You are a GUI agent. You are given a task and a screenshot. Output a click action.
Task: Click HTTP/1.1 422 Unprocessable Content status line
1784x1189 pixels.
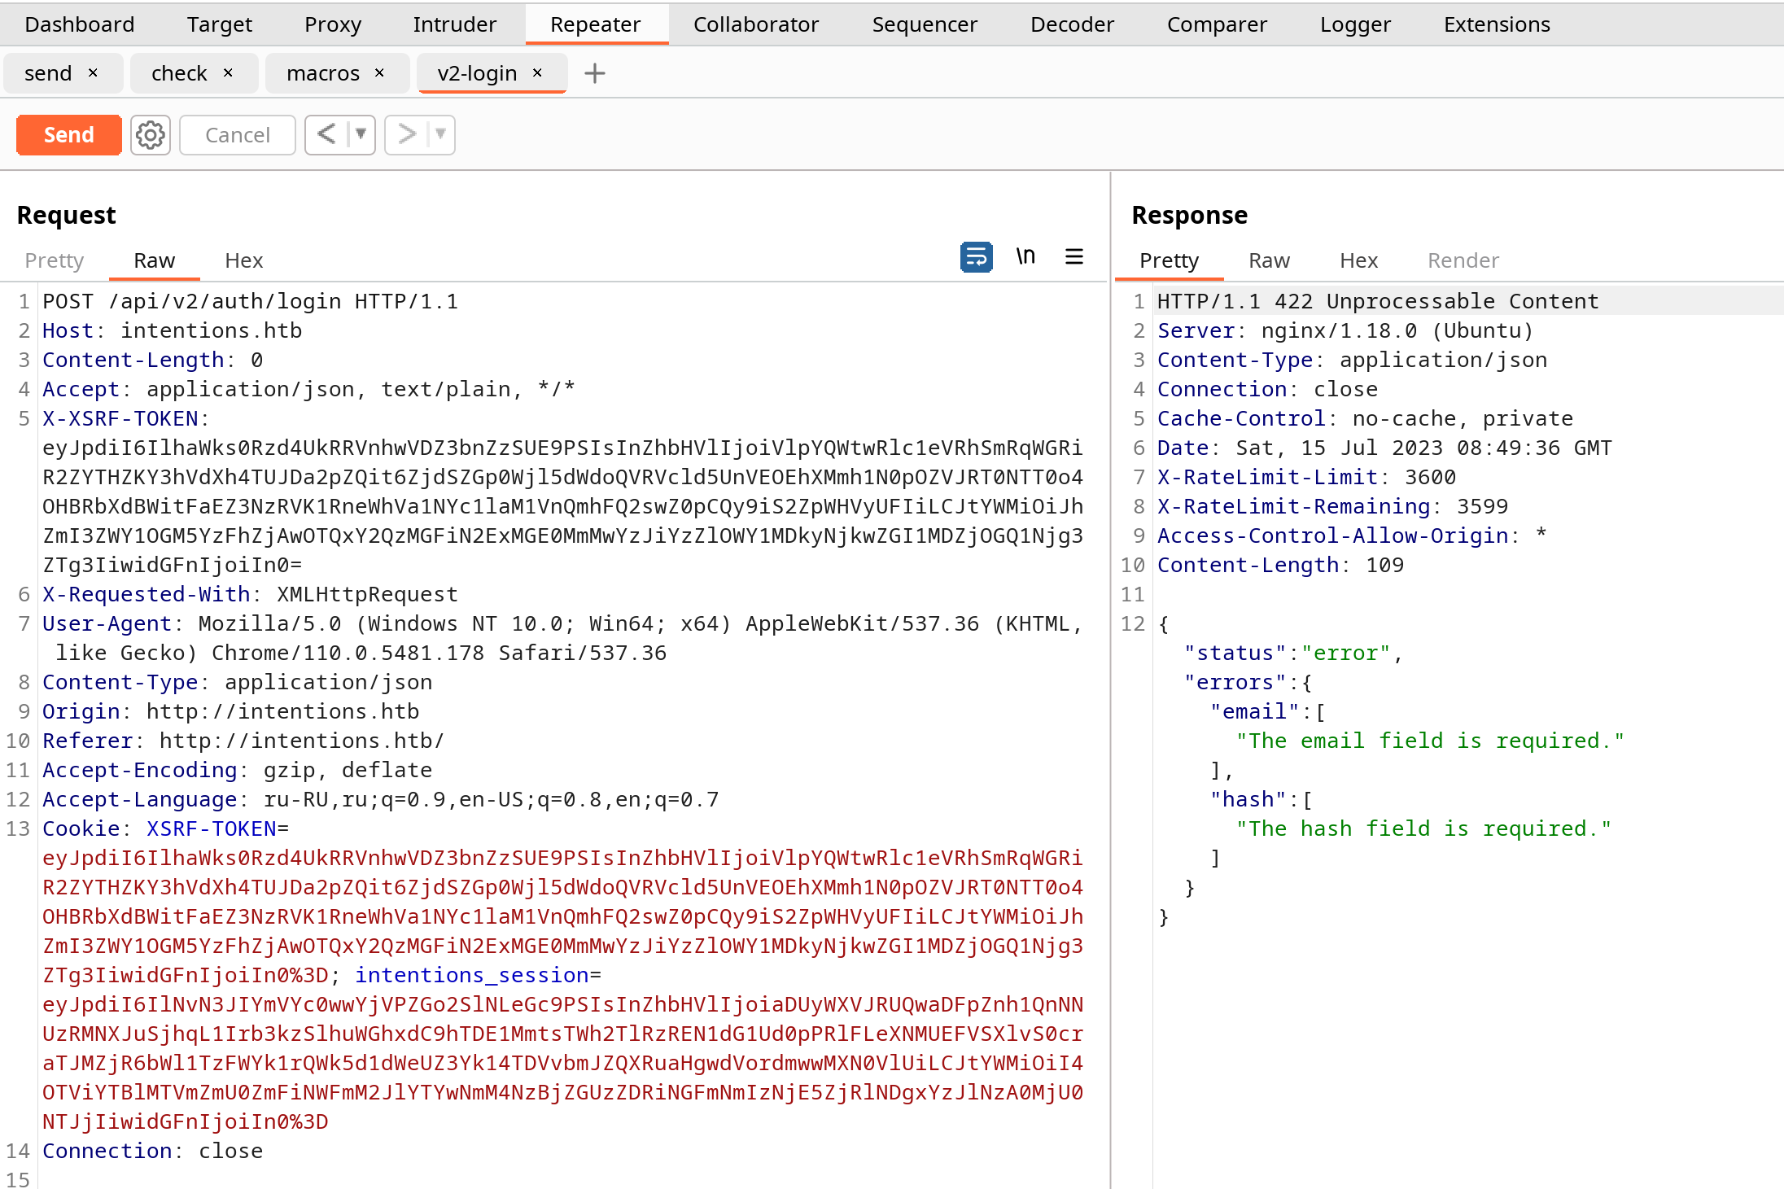[x=1379, y=301]
